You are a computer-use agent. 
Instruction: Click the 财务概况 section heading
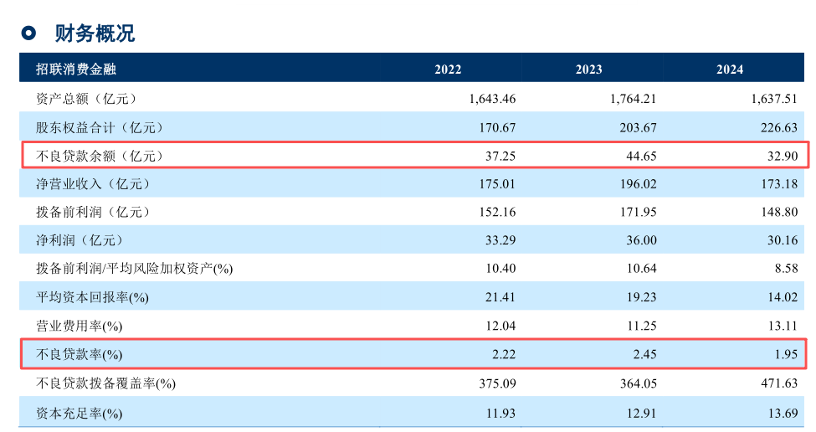tap(95, 33)
